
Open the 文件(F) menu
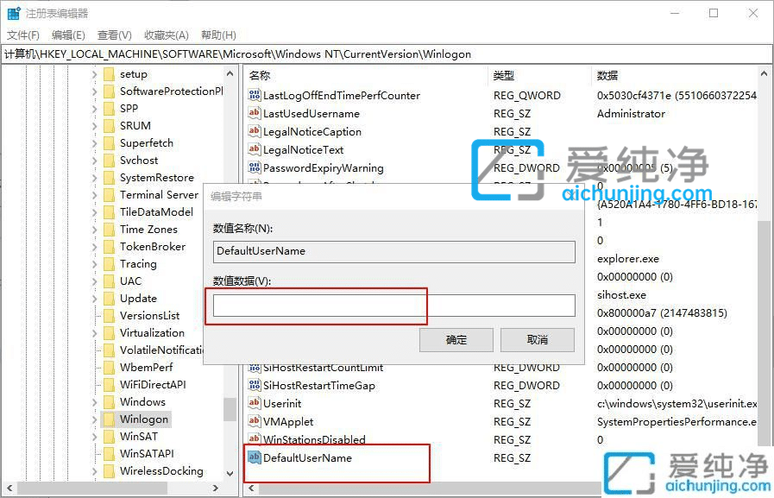[23, 35]
